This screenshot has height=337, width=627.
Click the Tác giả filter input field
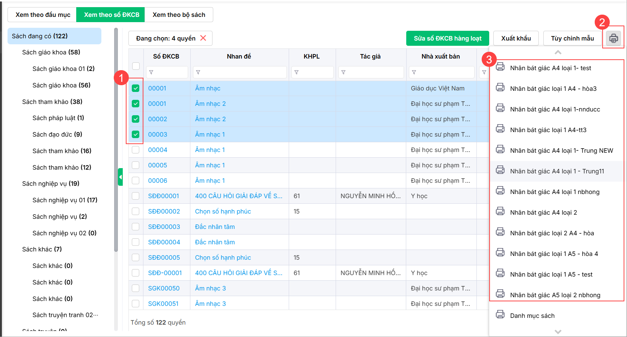click(x=371, y=72)
